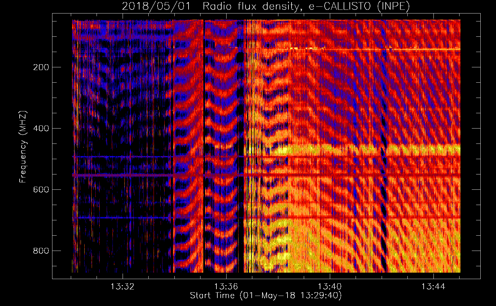Screen dimensions: 496x306
Task: Click the 400 frequency tick label
Action: point(41,129)
